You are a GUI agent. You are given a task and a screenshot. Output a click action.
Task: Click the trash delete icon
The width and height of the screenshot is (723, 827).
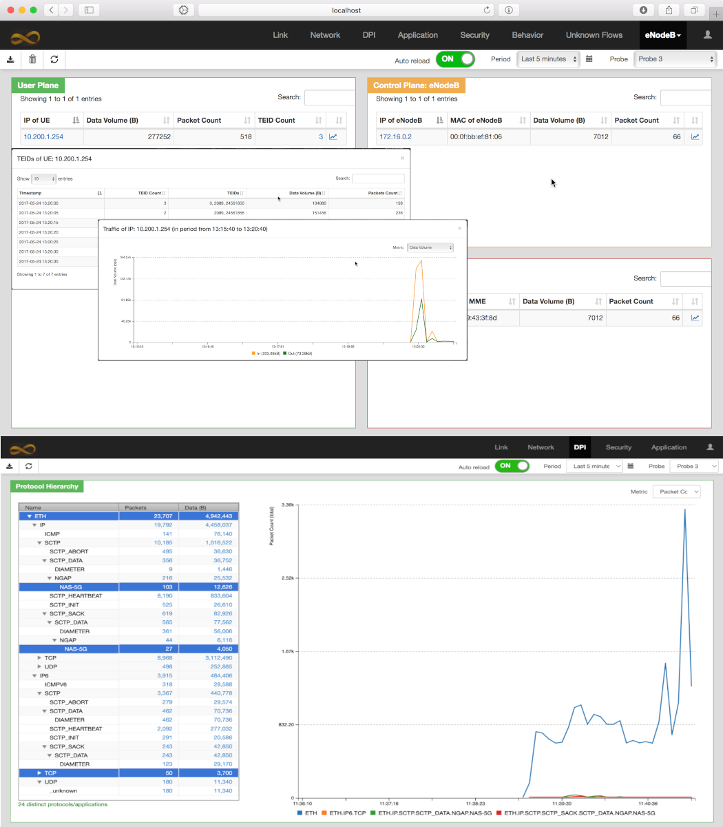32,59
